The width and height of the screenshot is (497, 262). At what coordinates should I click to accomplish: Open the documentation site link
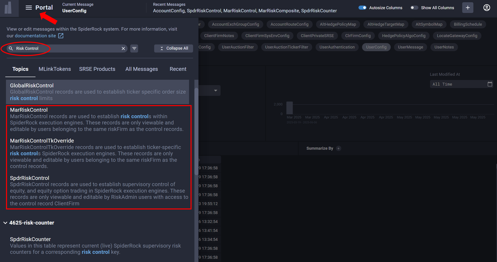[x=35, y=36]
